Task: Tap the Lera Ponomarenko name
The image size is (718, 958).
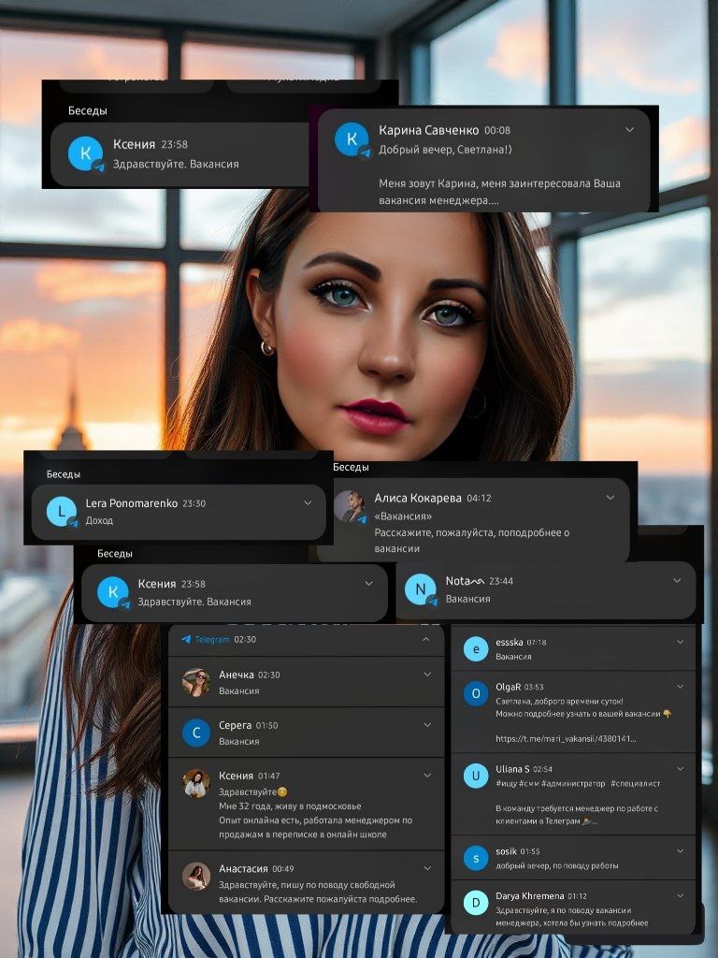Action: pos(131,502)
